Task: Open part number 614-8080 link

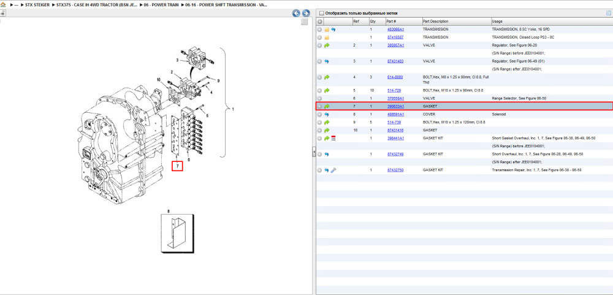Action: click(x=395, y=77)
